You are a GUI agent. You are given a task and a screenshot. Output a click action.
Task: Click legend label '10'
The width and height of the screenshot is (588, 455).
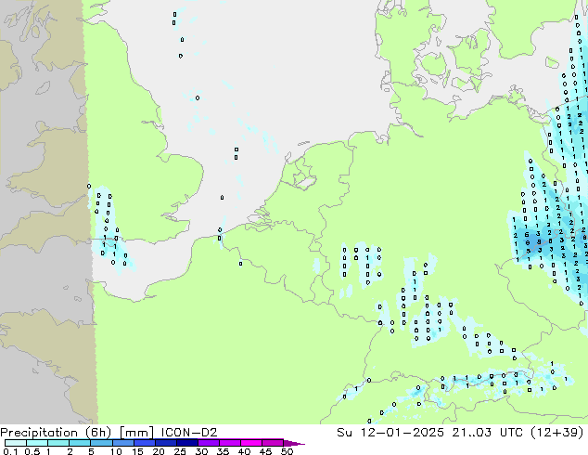[116, 451]
